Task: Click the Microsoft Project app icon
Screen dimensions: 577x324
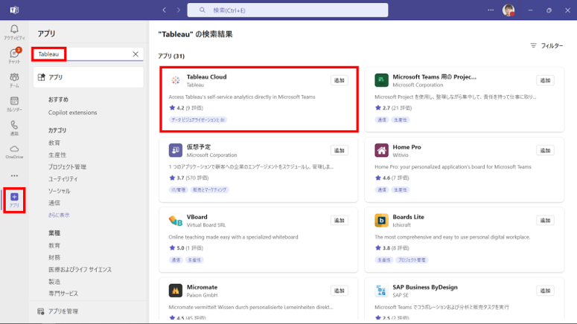Action: (x=381, y=80)
